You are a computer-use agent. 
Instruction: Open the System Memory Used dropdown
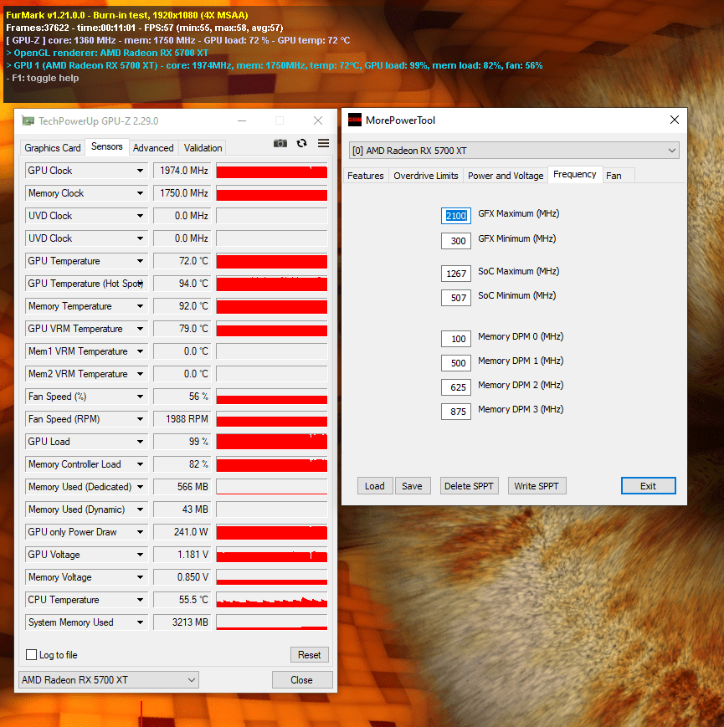point(140,622)
